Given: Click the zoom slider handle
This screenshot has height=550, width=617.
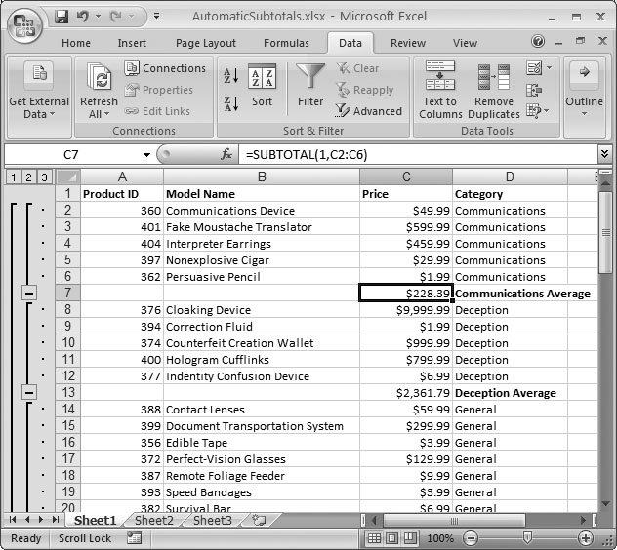Looking at the screenshot, I should [528, 537].
